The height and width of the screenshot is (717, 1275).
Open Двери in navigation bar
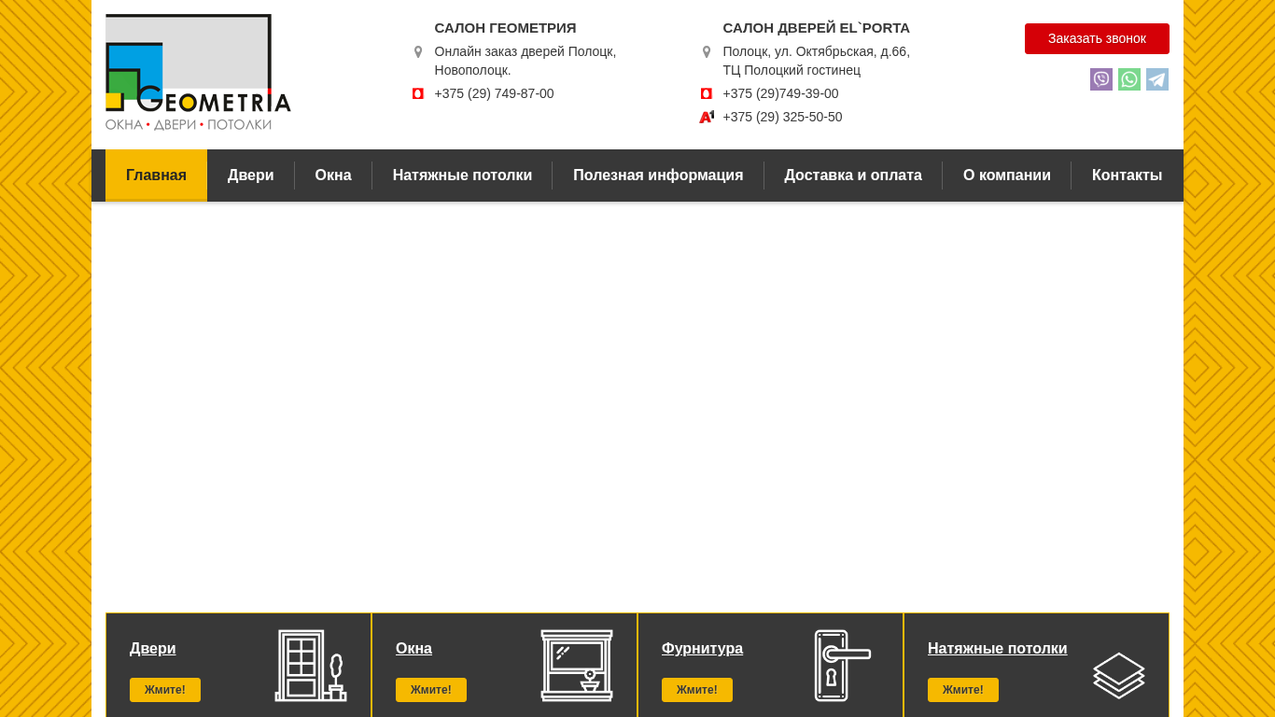click(251, 176)
